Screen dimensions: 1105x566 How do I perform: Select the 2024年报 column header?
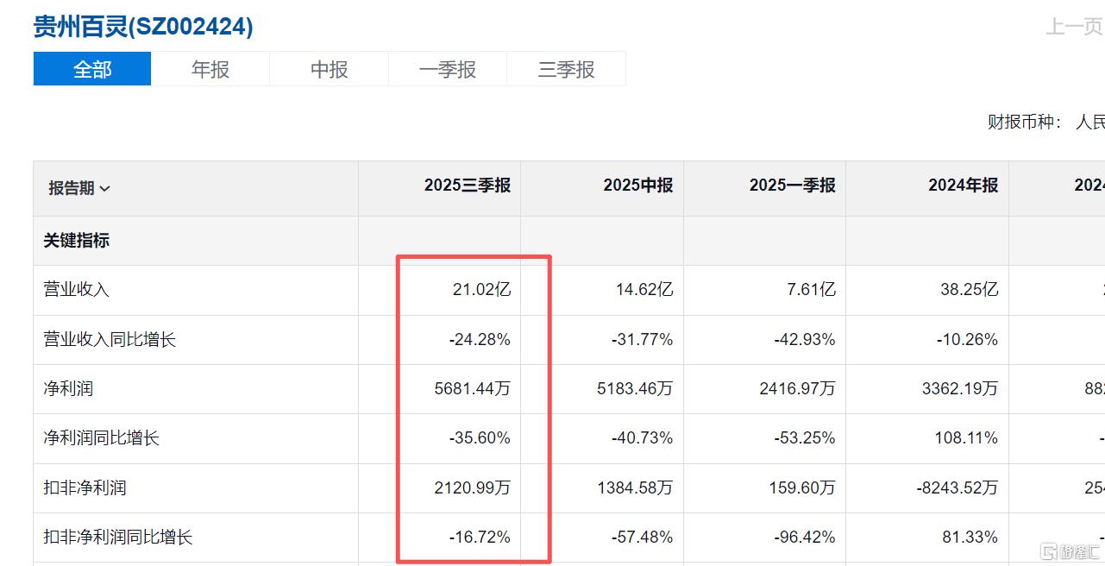pyautogui.click(x=963, y=186)
